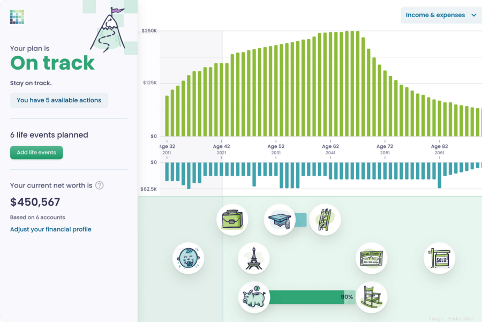Viewport: 482px width, 322px height.
Task: Open the Eiffel Tower travel event icon
Action: (253, 258)
